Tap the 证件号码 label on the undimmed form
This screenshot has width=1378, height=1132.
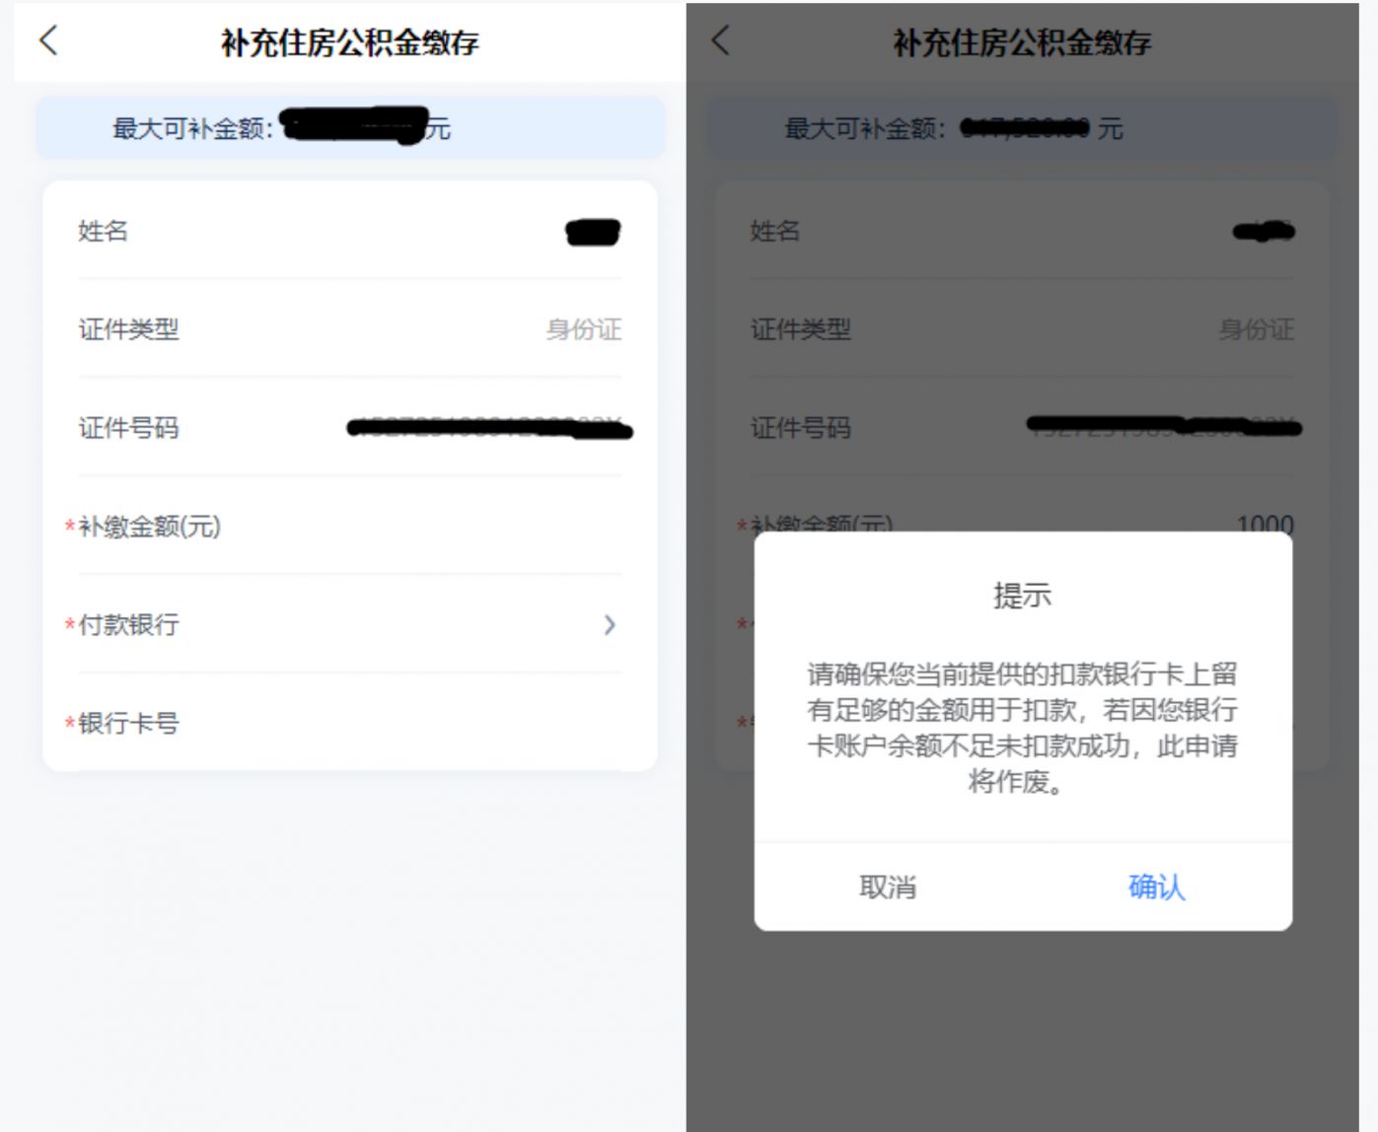[128, 428]
